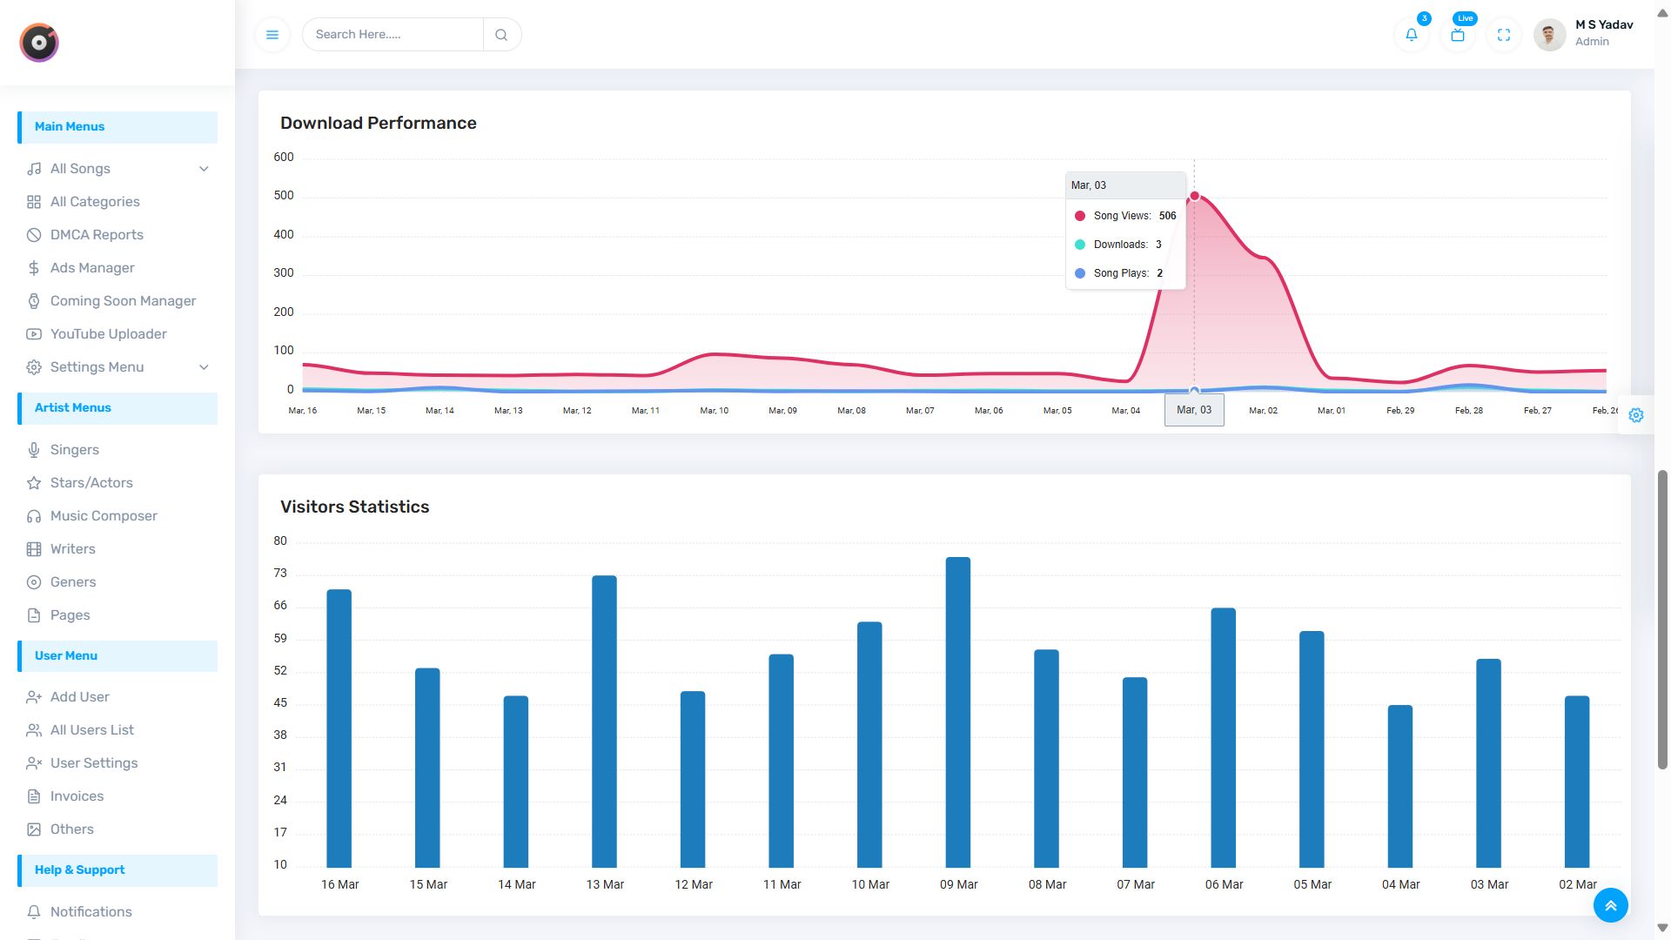
Task: Toggle fullscreen mode icon
Action: click(x=1504, y=35)
